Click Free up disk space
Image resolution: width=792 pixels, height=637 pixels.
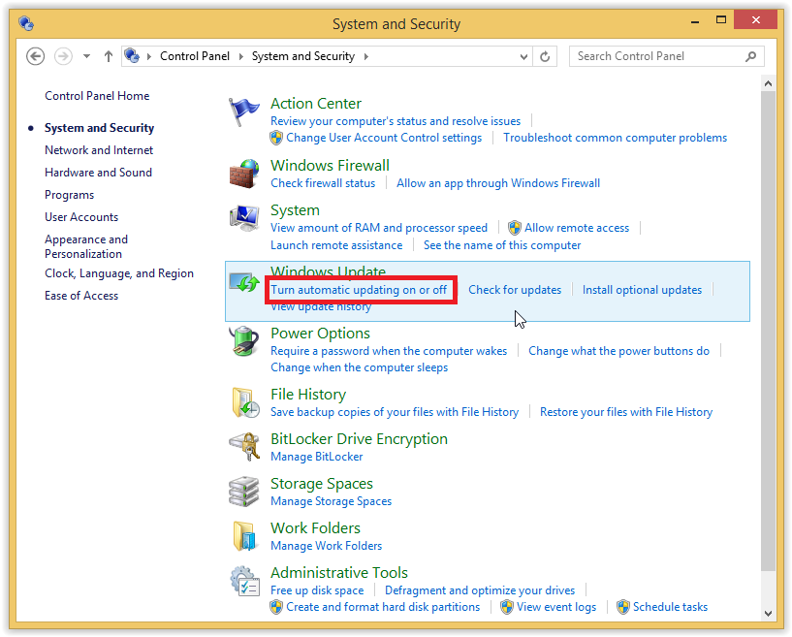pos(317,590)
